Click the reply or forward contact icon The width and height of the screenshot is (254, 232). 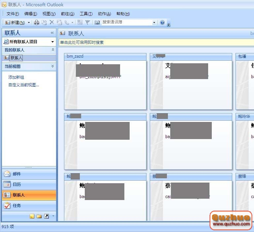tap(59, 22)
